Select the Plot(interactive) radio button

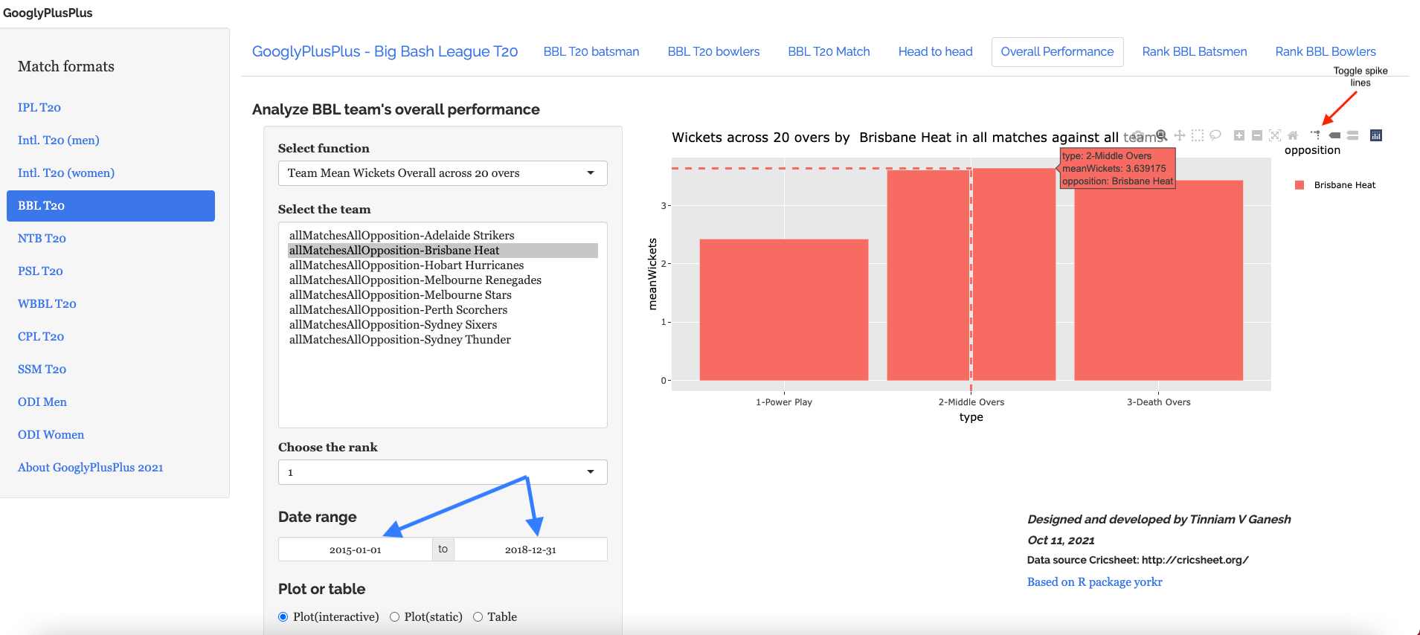[283, 617]
